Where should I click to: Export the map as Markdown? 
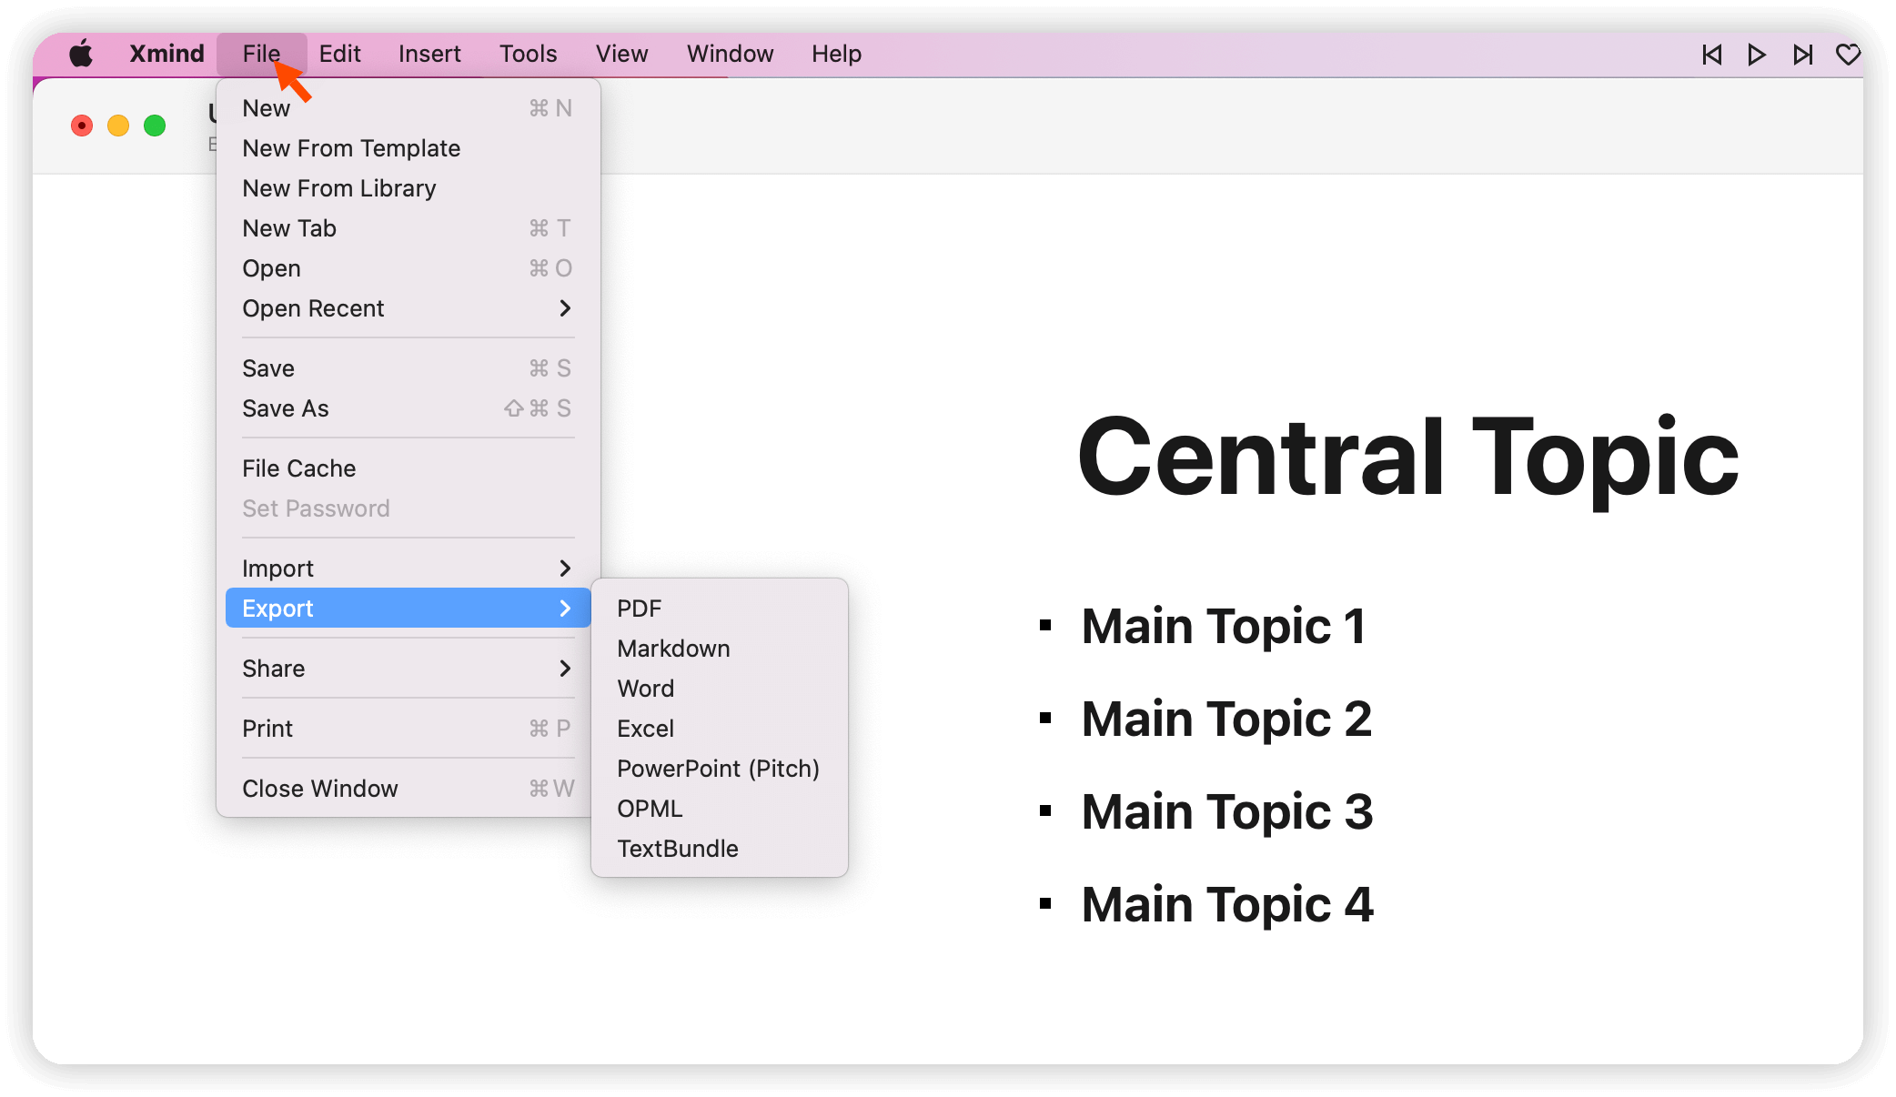673,649
